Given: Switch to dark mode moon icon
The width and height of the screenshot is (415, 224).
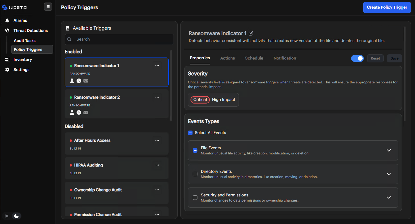Looking at the screenshot, I should (16, 216).
